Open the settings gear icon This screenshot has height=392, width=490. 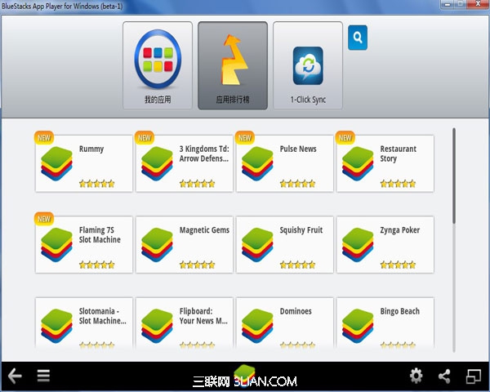[x=416, y=376]
